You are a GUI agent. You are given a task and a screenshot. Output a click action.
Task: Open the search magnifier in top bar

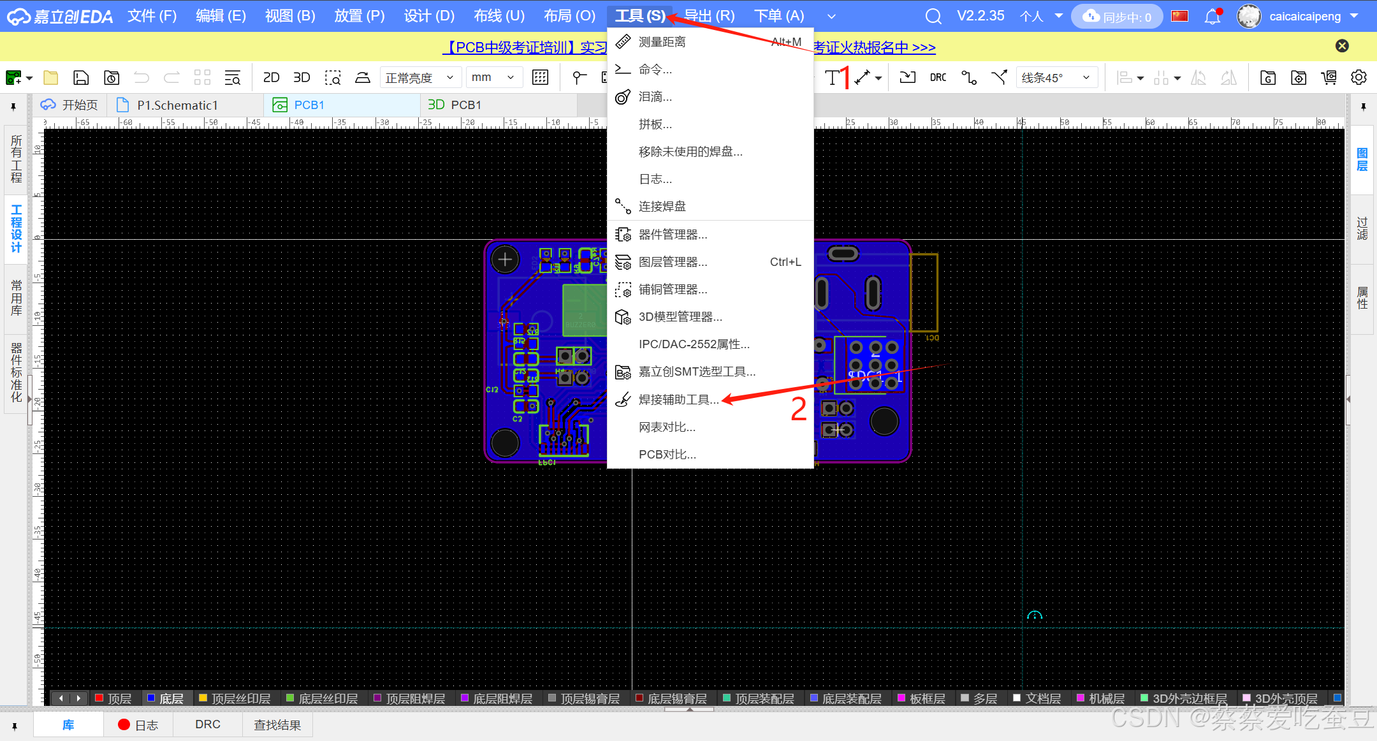(x=933, y=17)
